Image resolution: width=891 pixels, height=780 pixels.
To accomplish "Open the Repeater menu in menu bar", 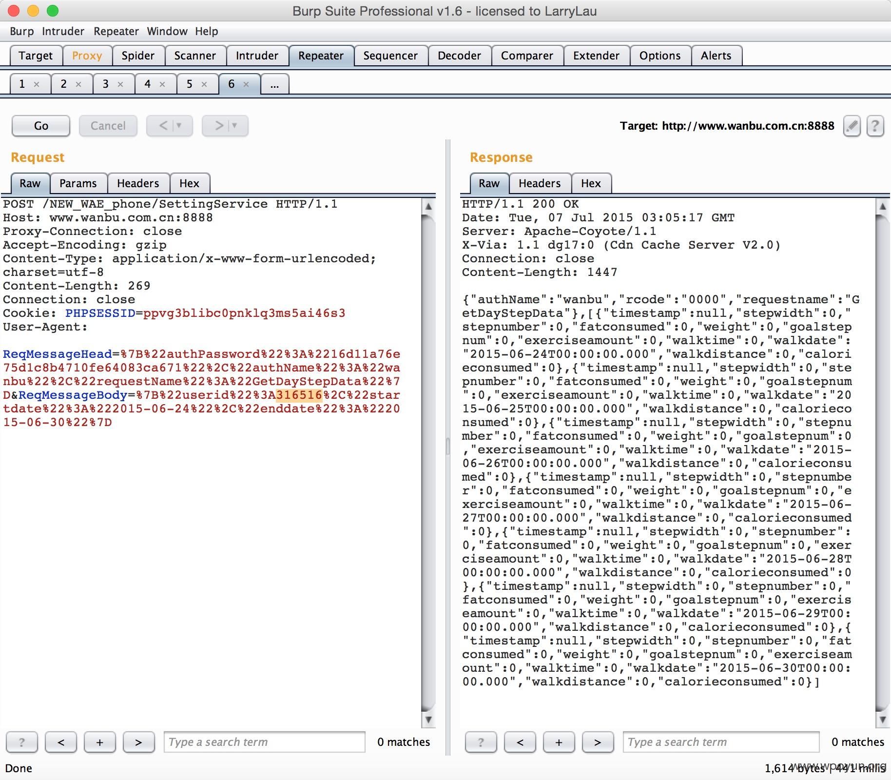I will pyautogui.click(x=116, y=31).
